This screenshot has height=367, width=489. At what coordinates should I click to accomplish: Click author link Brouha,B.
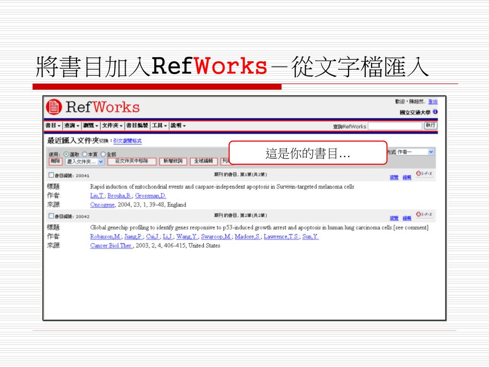pyautogui.click(x=120, y=195)
